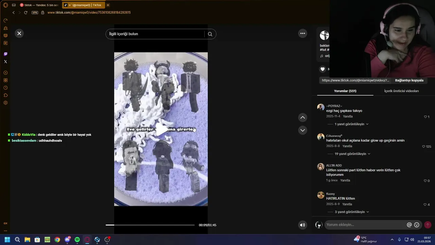435x245 pixels.
Task: Open the Opera GX main menu logo
Action: [x=5, y=5]
